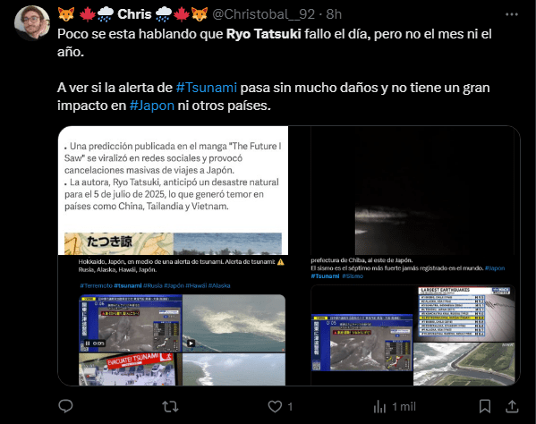Open the #Tsunami hashtag link
The width and height of the screenshot is (536, 424).
(x=207, y=88)
